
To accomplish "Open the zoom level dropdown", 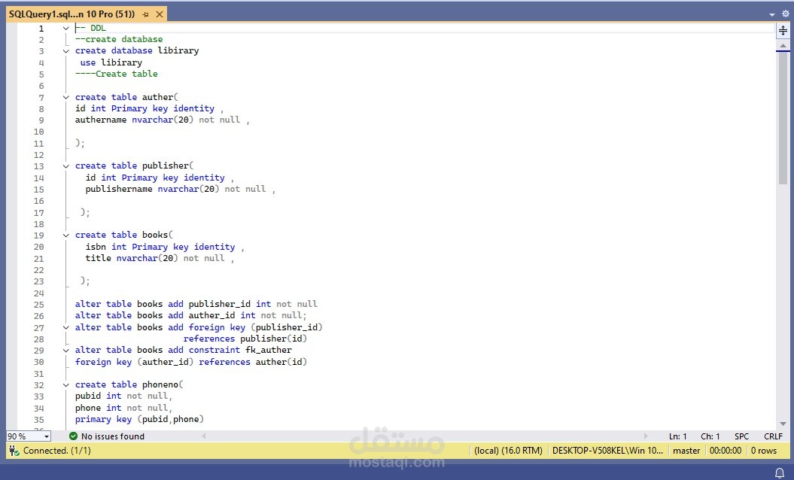I will (x=28, y=436).
